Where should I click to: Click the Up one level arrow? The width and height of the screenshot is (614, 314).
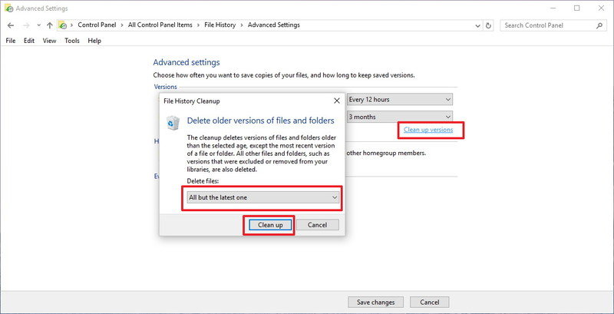click(50, 25)
